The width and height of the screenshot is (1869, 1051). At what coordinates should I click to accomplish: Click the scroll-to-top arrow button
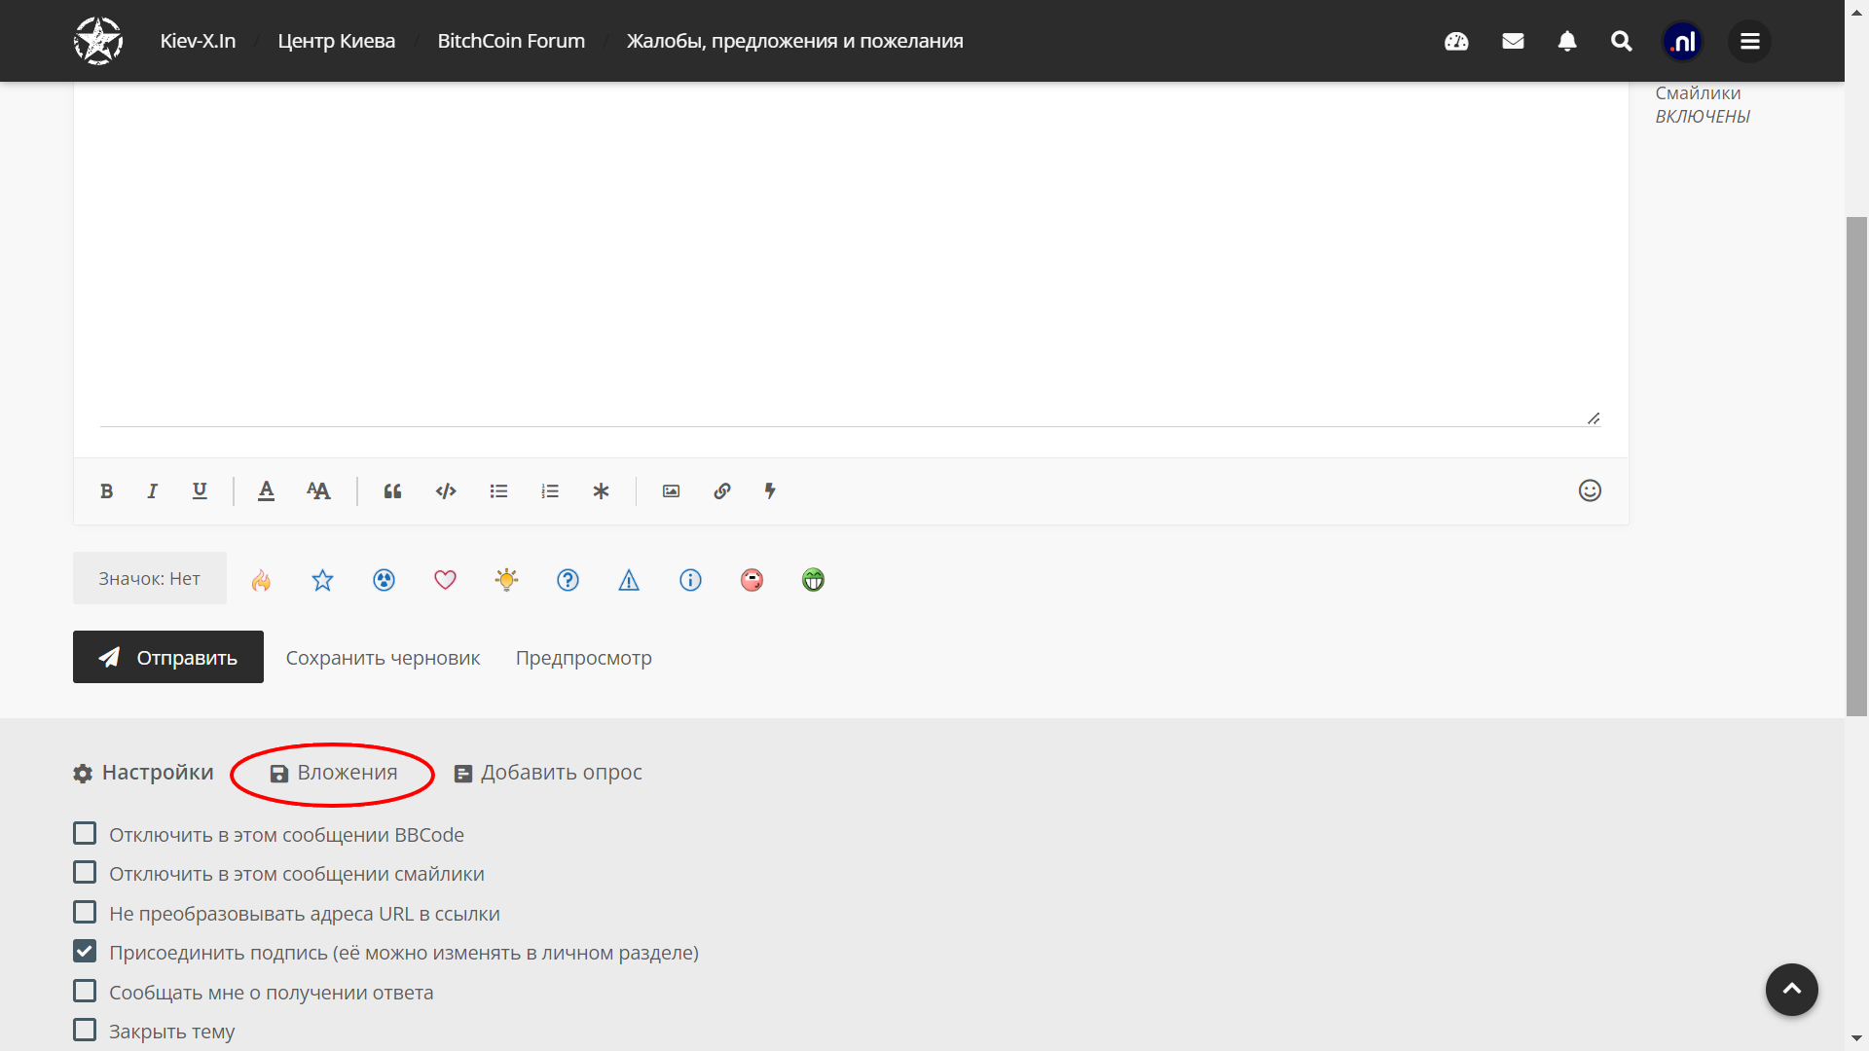point(1791,989)
